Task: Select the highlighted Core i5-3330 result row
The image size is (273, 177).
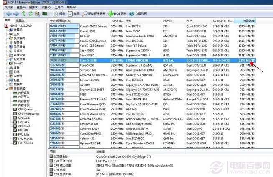Action: tap(152, 60)
